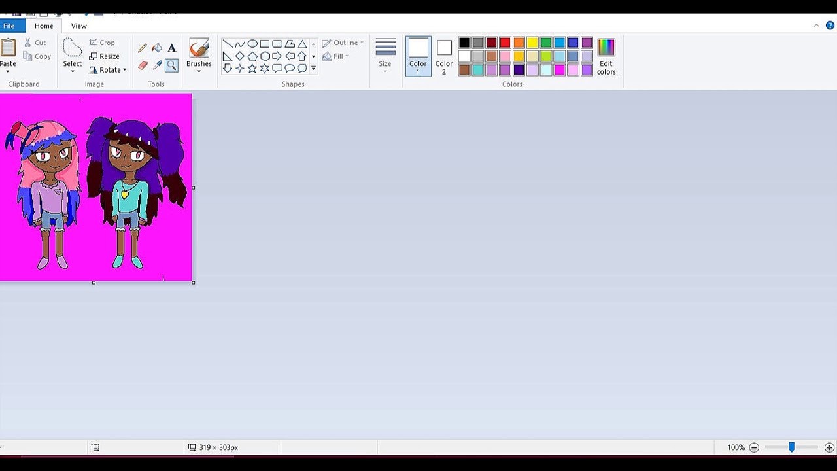Select the Eraser tool
The width and height of the screenshot is (837, 471).
tap(143, 65)
